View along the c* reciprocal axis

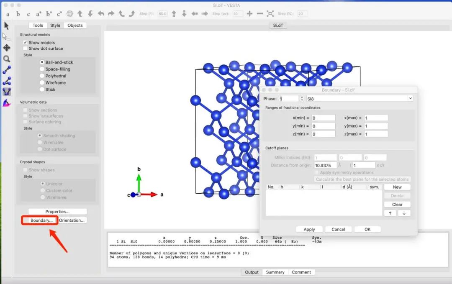(x=59, y=14)
